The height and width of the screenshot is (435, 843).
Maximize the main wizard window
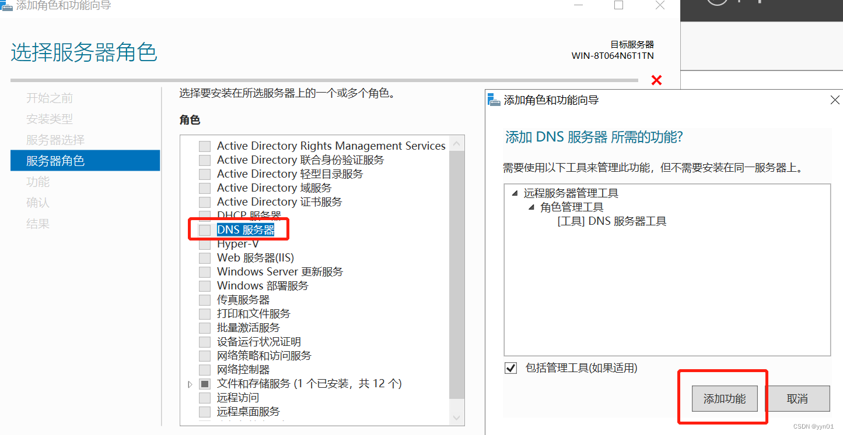[x=619, y=5]
